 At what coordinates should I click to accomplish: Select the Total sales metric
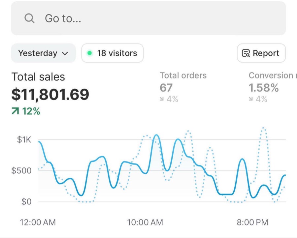38,77
